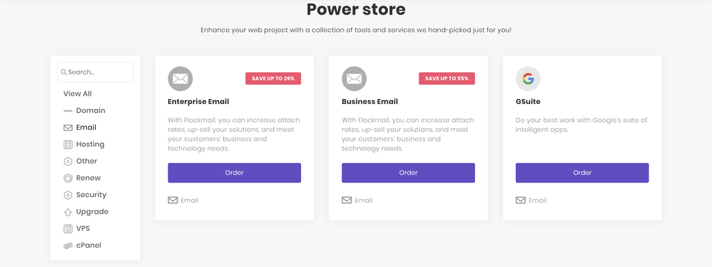Filter products by Security category
The height and width of the screenshot is (267, 712).
tap(91, 195)
